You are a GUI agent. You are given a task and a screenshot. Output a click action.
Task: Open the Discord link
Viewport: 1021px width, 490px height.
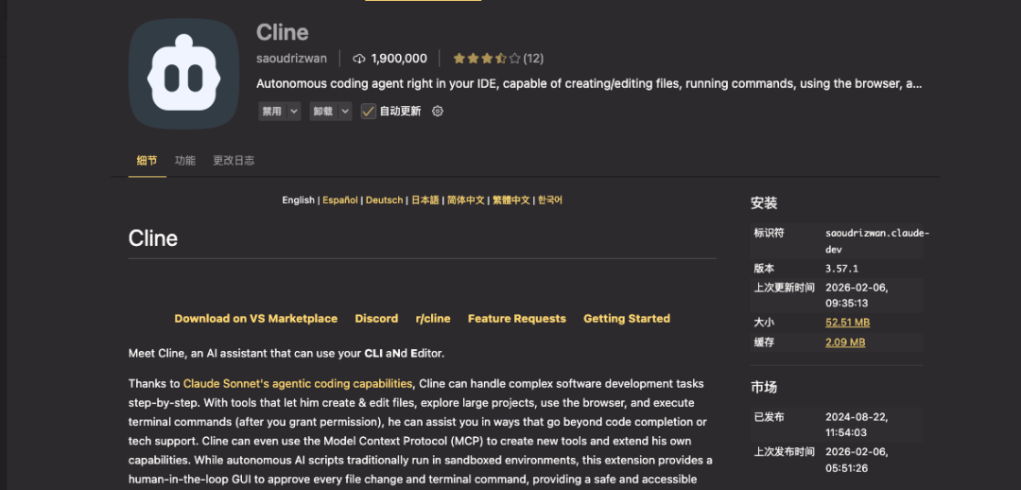tap(376, 319)
